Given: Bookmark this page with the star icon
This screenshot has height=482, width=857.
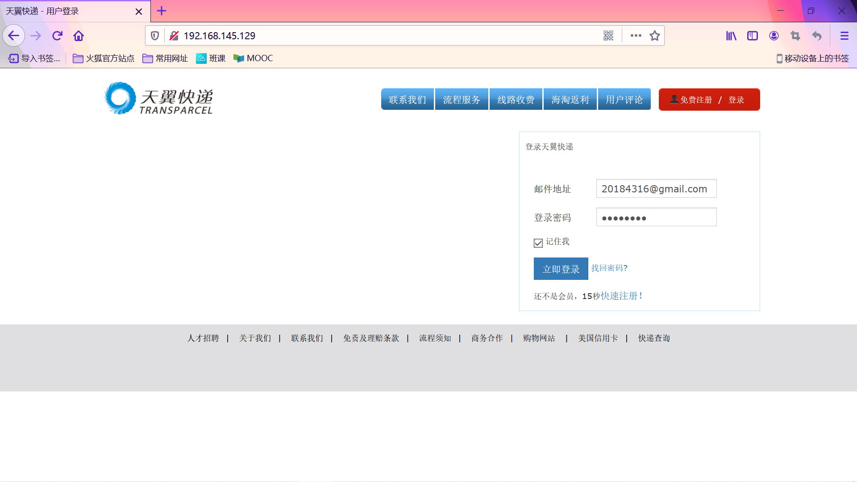Looking at the screenshot, I should point(655,36).
